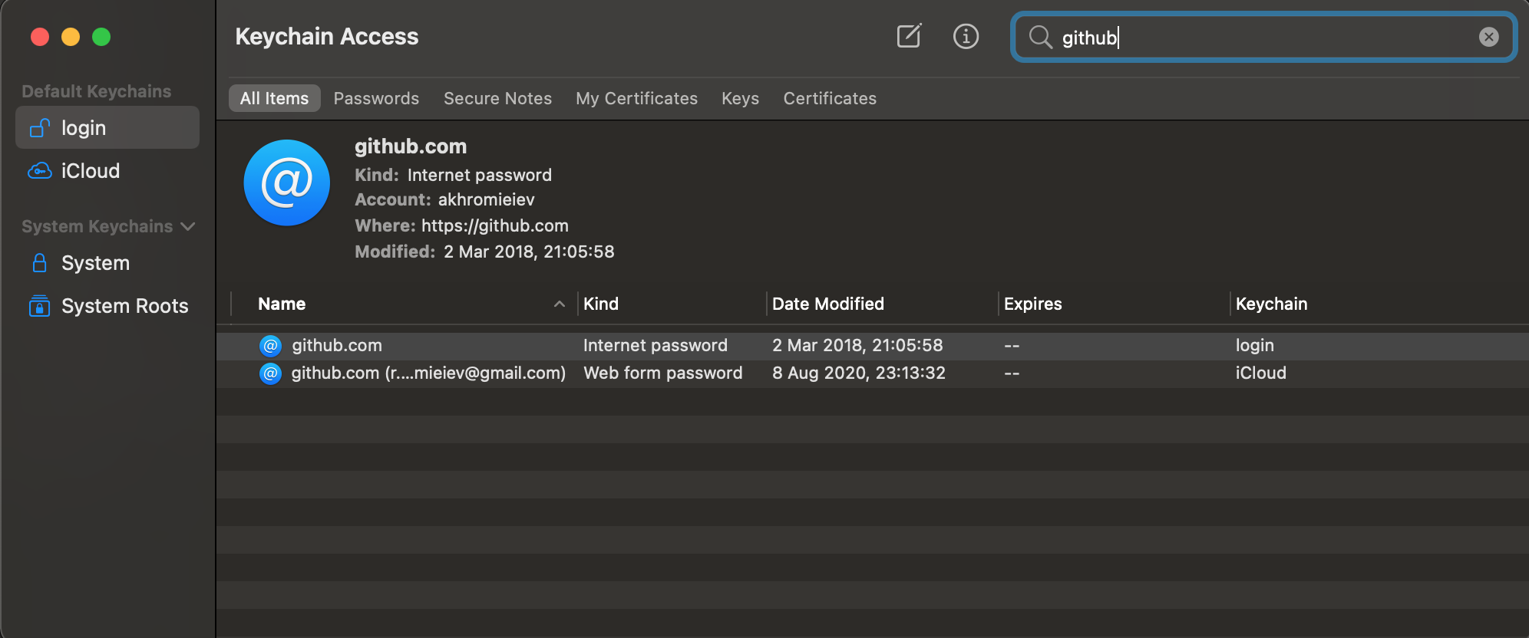Image resolution: width=1529 pixels, height=638 pixels.
Task: Focus the search field containing github
Action: point(1263,37)
